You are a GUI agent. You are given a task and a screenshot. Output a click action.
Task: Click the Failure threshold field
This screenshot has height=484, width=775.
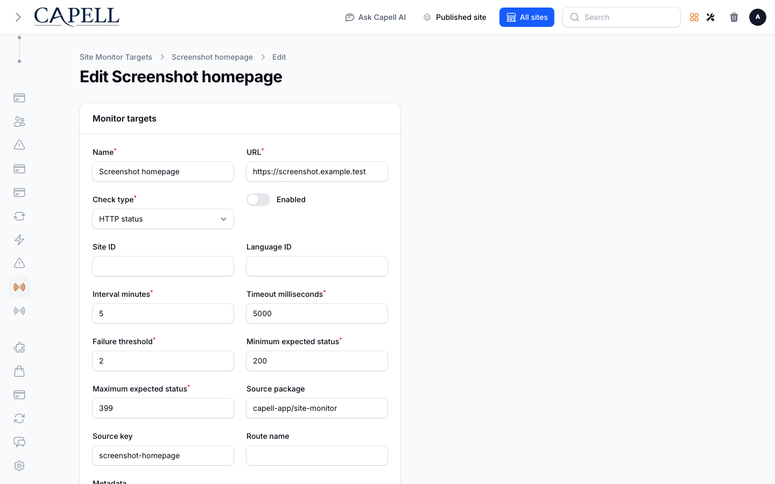[x=163, y=361]
